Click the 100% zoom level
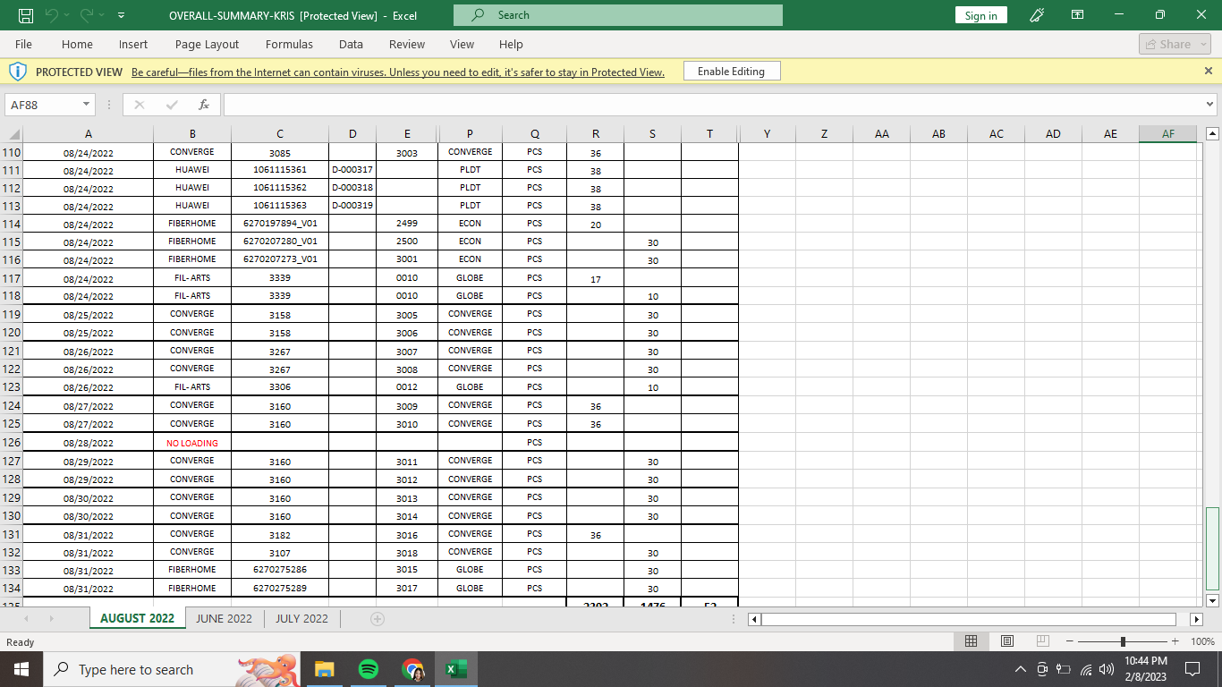1222x687 pixels. pyautogui.click(x=1202, y=641)
